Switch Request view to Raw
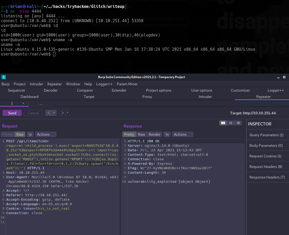 20,134
